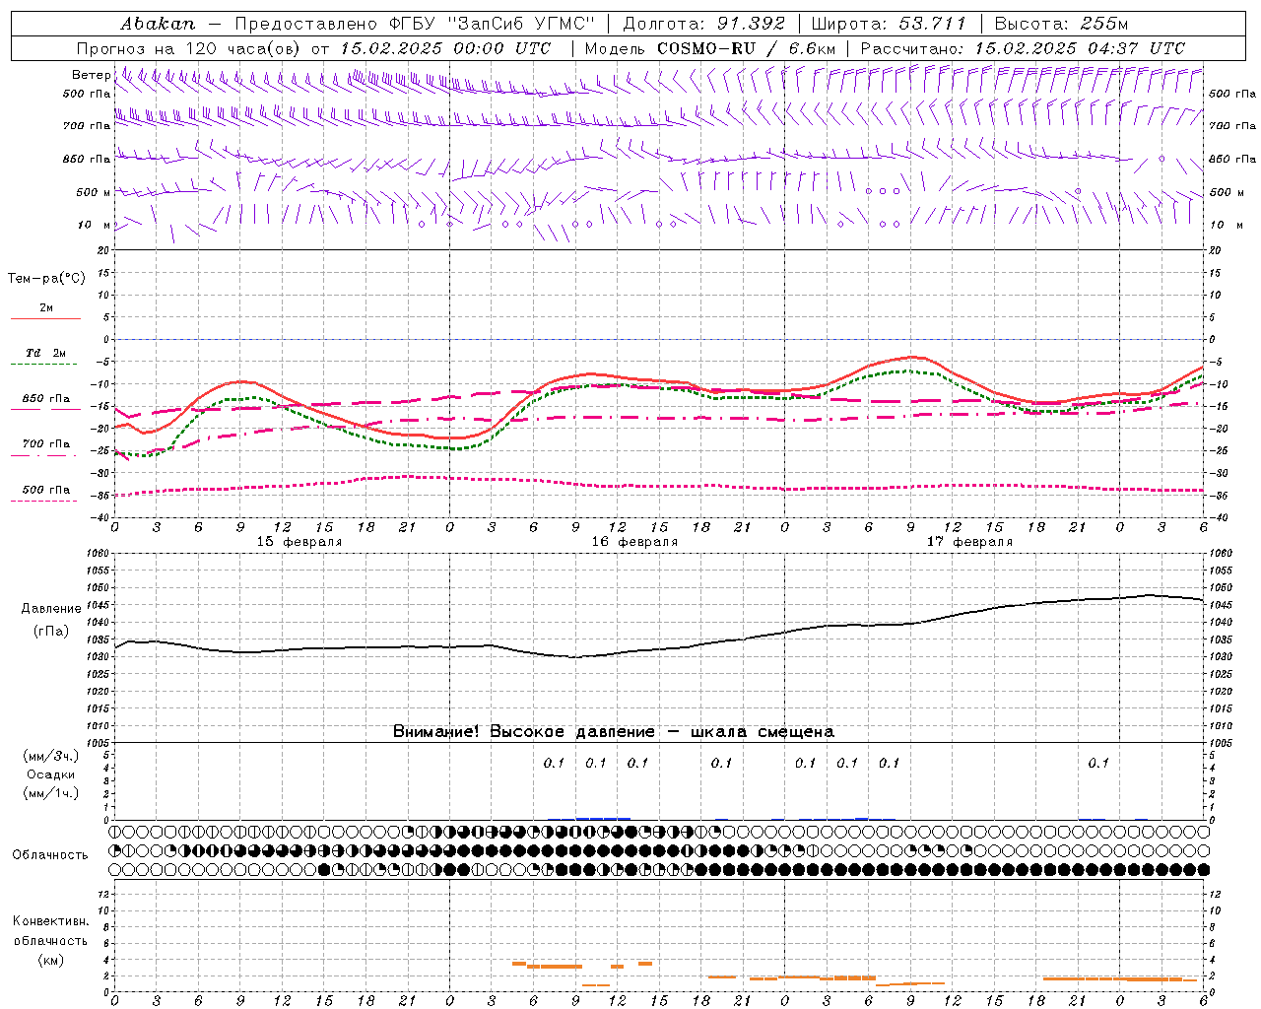Select '850 гПа' temperature legend entry
The height and width of the screenshot is (1009, 1261).
tap(46, 399)
